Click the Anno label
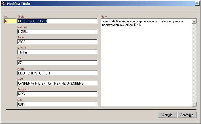The height and width of the screenshot is (124, 201). [x=21, y=37]
